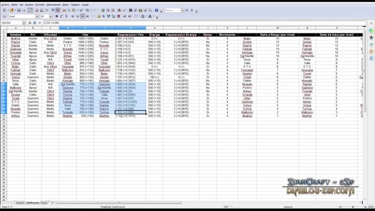Expand the Undo history arrow

tap(91, 11)
